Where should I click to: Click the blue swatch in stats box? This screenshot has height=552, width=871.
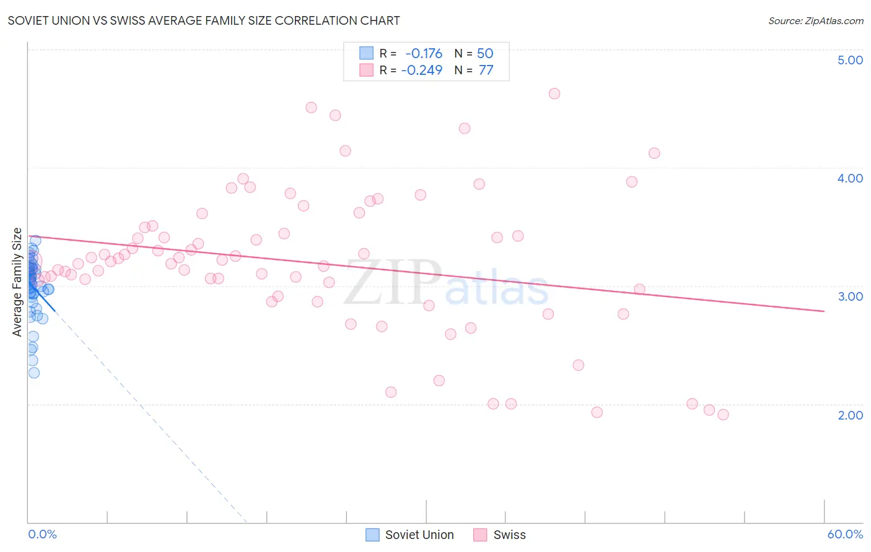(x=367, y=53)
